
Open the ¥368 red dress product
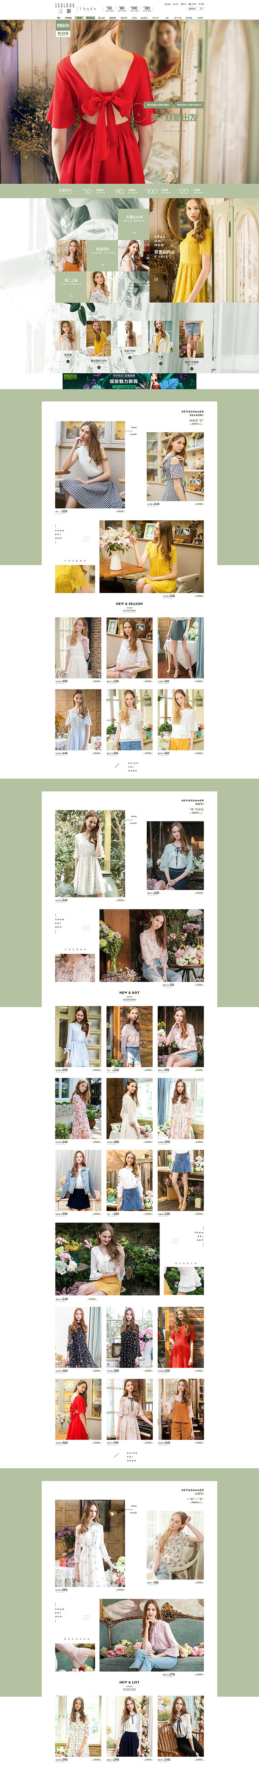coord(78,1409)
